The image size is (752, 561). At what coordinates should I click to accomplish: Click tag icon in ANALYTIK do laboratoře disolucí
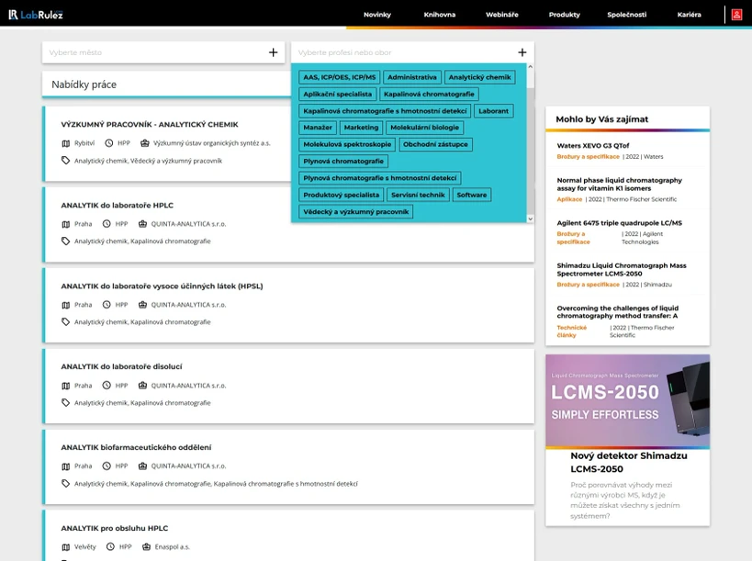[66, 402]
